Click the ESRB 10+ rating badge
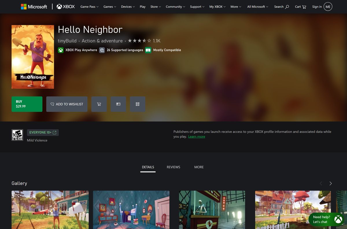347x229 pixels. (17, 135)
